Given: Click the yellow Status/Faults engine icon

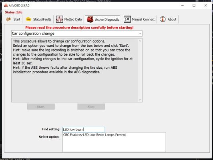Looking at the screenshot, I should [x=28, y=19].
